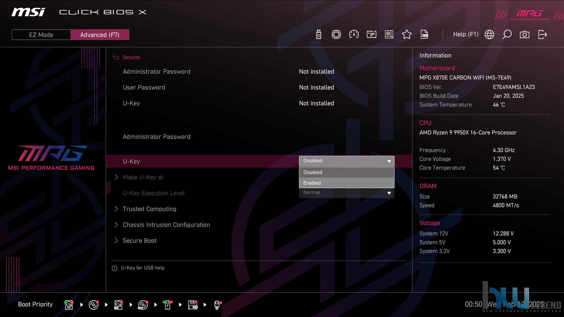Click the System 5V 5.000 V value
This screenshot has height=317, width=564.
(x=501, y=242)
